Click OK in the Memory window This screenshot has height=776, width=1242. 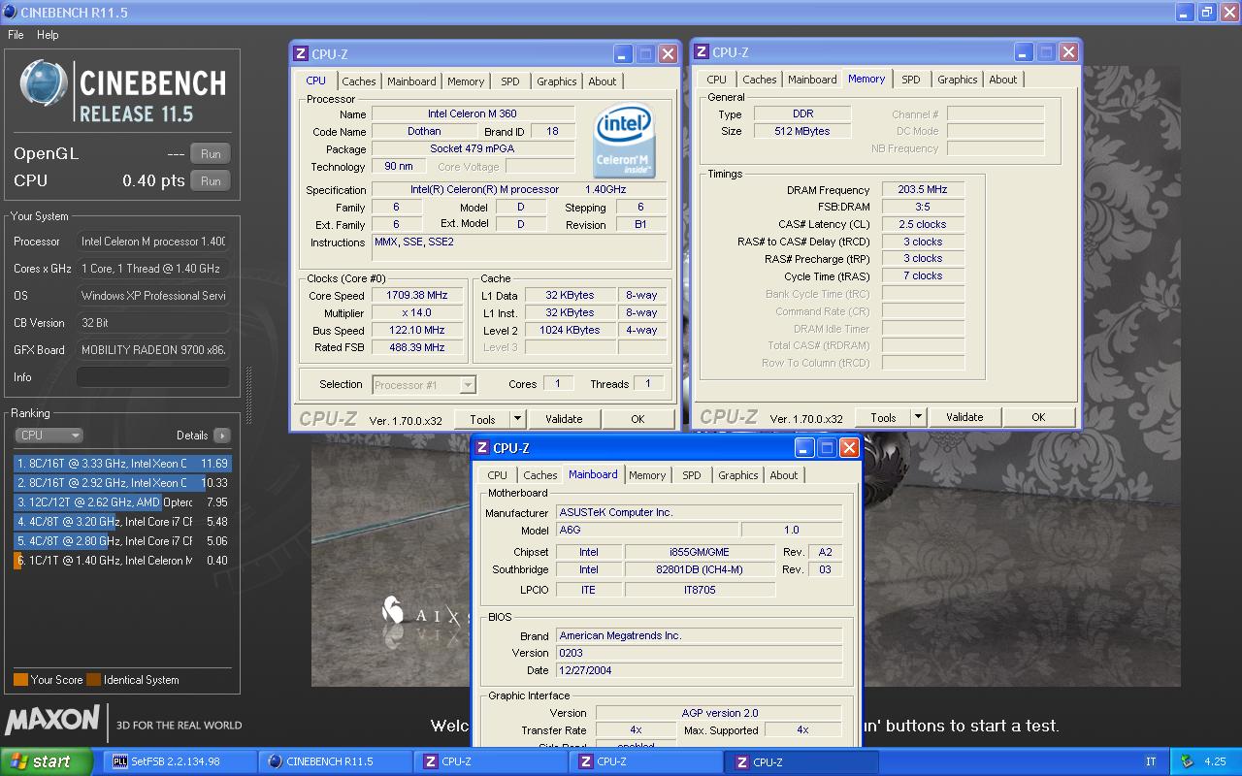(1038, 417)
